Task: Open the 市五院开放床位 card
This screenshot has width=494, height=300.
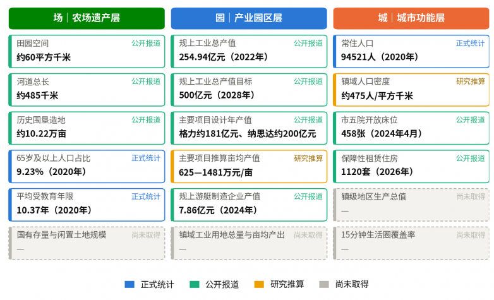Action: [411, 128]
